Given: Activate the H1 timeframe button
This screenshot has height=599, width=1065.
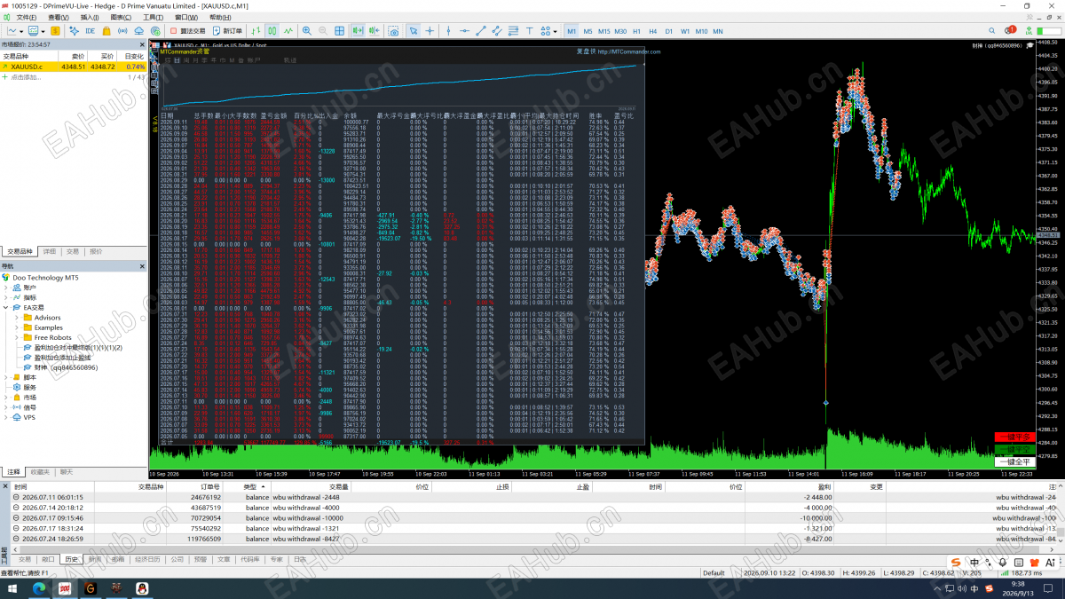Looking at the screenshot, I should pos(636,31).
